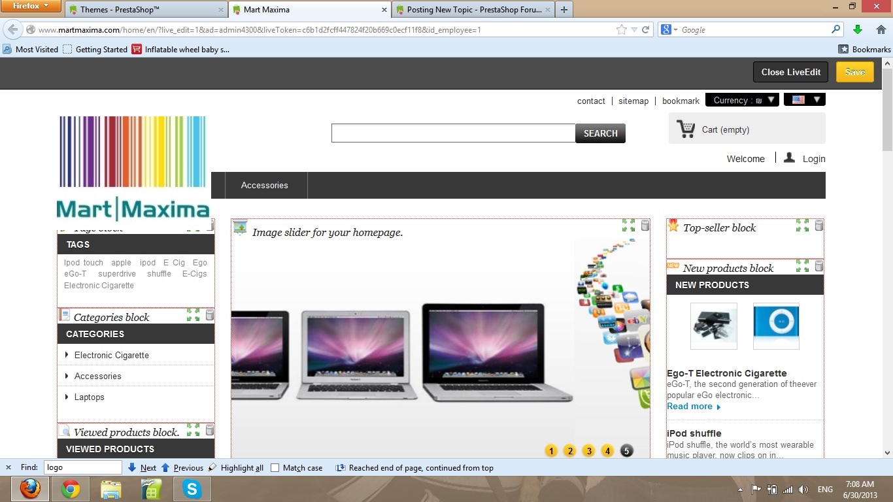Click Next in the find bar
The image size is (893, 502).
tap(142, 468)
